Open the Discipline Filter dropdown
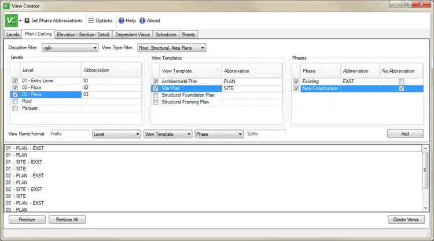Viewport: 434px width, 241px height. (70, 48)
